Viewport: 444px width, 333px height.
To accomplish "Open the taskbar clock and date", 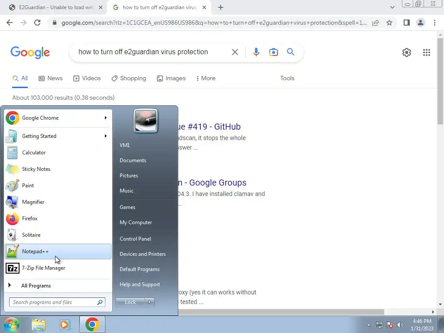I will click(x=422, y=325).
